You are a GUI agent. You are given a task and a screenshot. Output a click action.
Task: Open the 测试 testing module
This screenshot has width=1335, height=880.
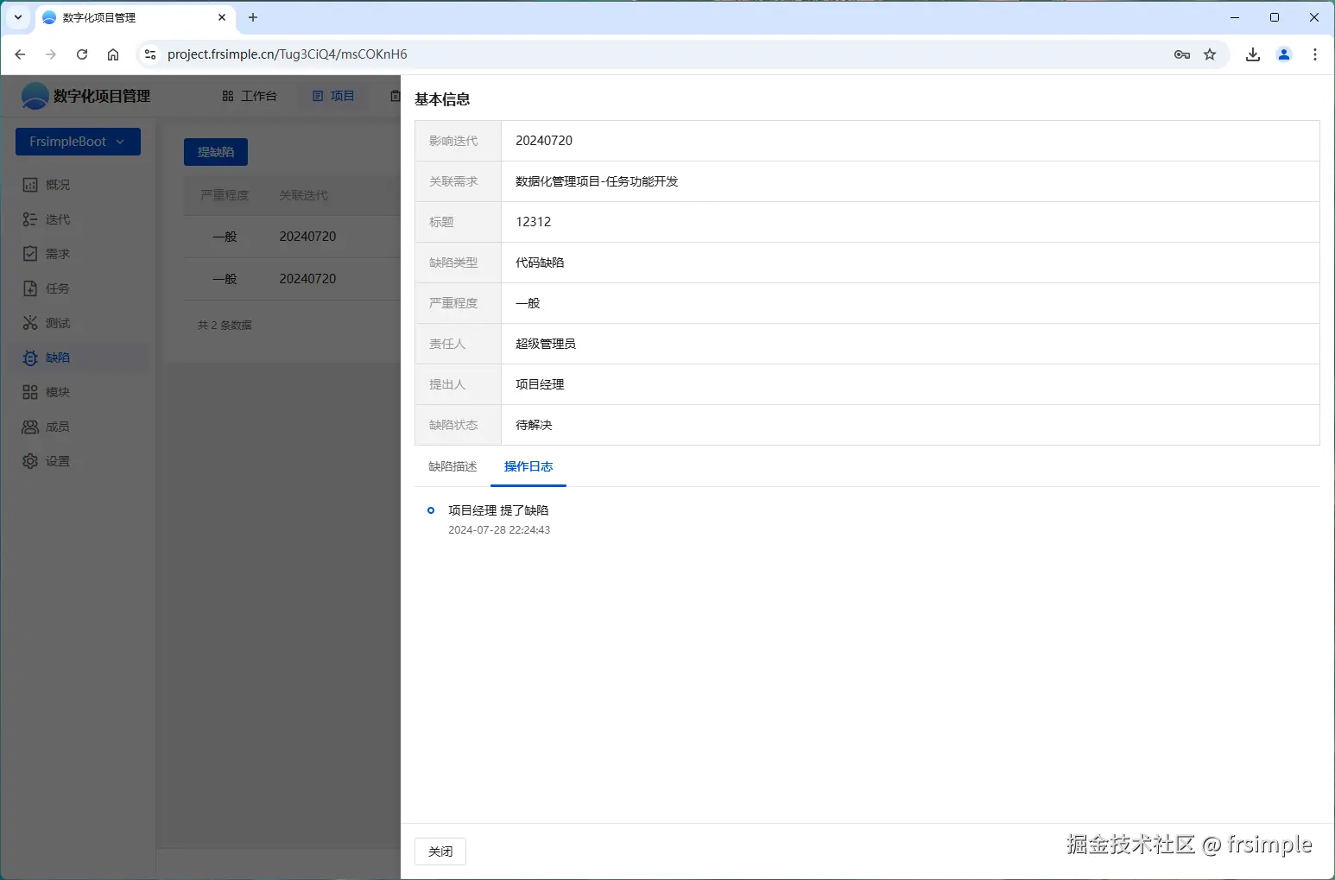point(57,322)
